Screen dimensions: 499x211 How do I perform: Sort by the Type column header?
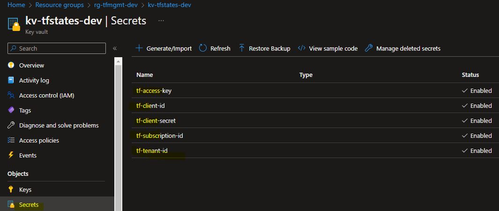click(x=306, y=75)
